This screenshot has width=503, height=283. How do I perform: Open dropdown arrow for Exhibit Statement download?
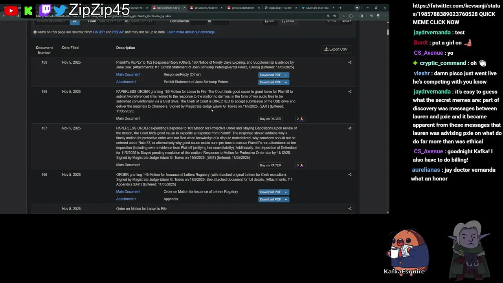click(x=286, y=82)
